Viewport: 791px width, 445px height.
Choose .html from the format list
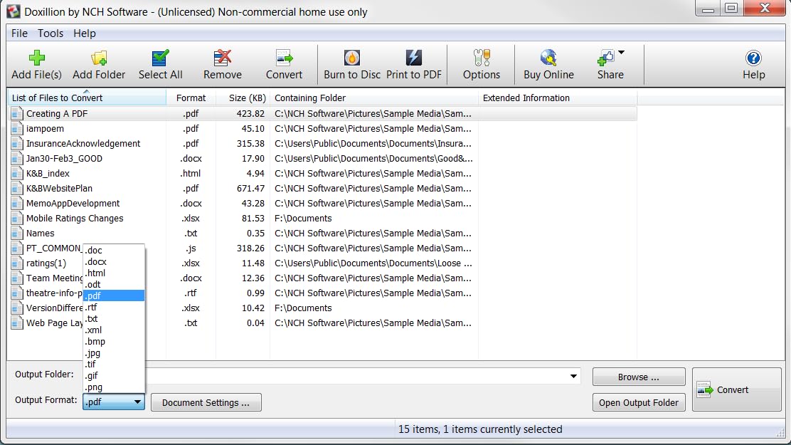tap(114, 273)
